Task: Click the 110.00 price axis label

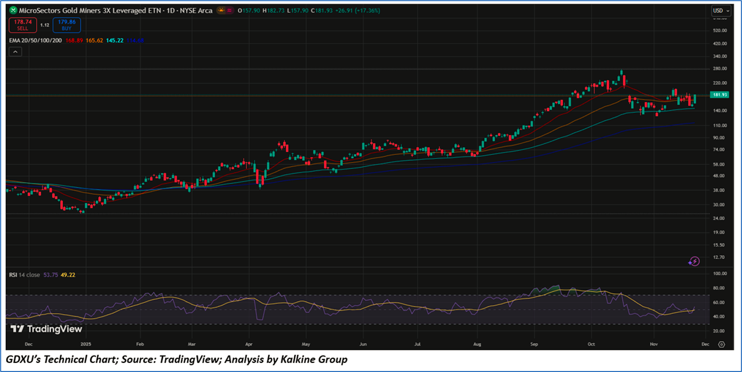Action: click(719, 126)
